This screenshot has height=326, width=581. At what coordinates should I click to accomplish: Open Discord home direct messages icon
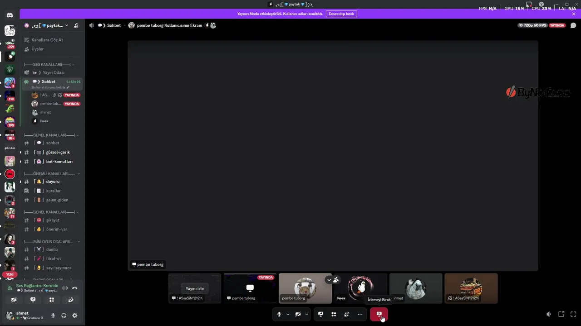pos(10,15)
